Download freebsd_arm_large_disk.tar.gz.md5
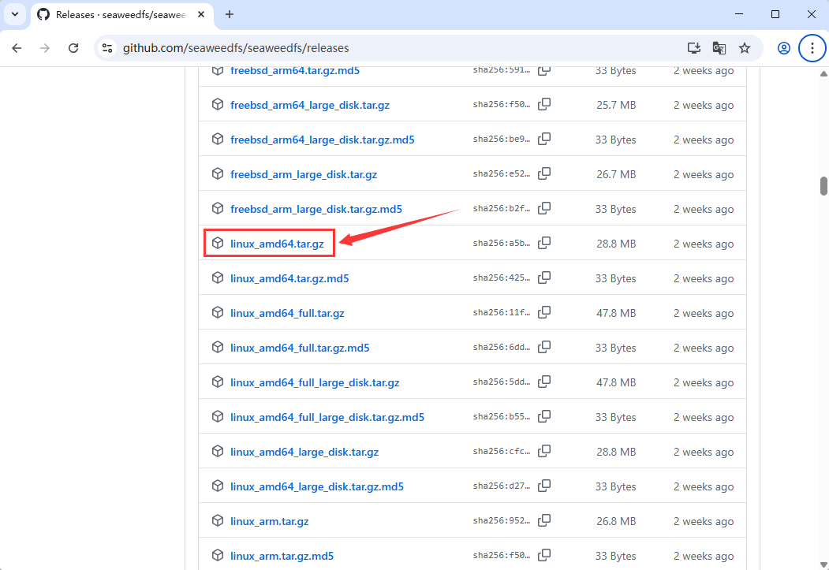The width and height of the screenshot is (829, 570). click(316, 209)
